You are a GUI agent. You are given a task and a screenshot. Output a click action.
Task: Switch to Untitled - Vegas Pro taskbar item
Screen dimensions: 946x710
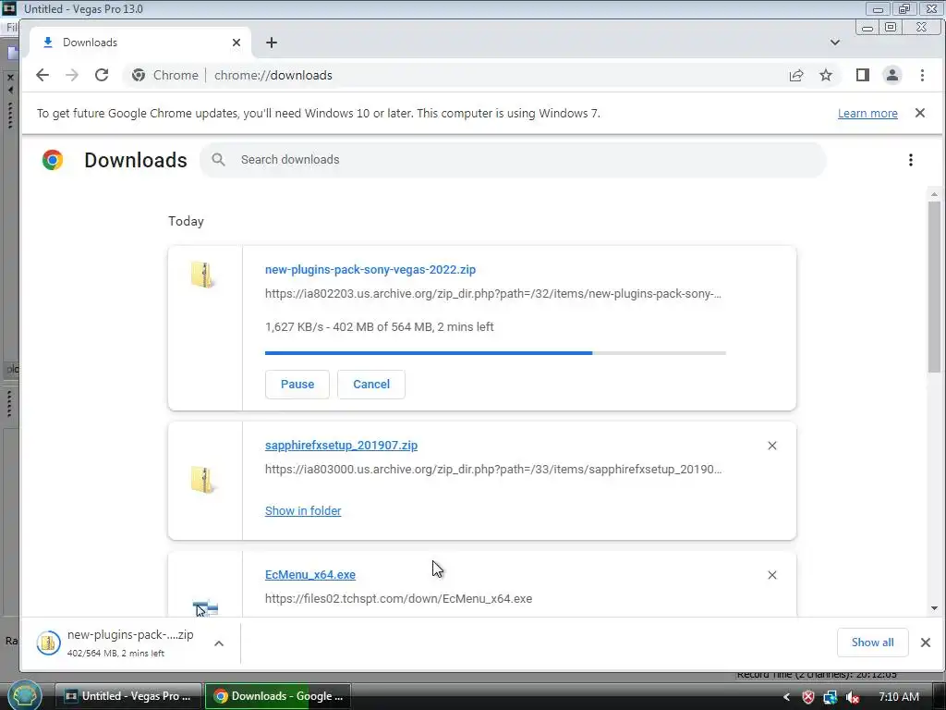tap(127, 696)
